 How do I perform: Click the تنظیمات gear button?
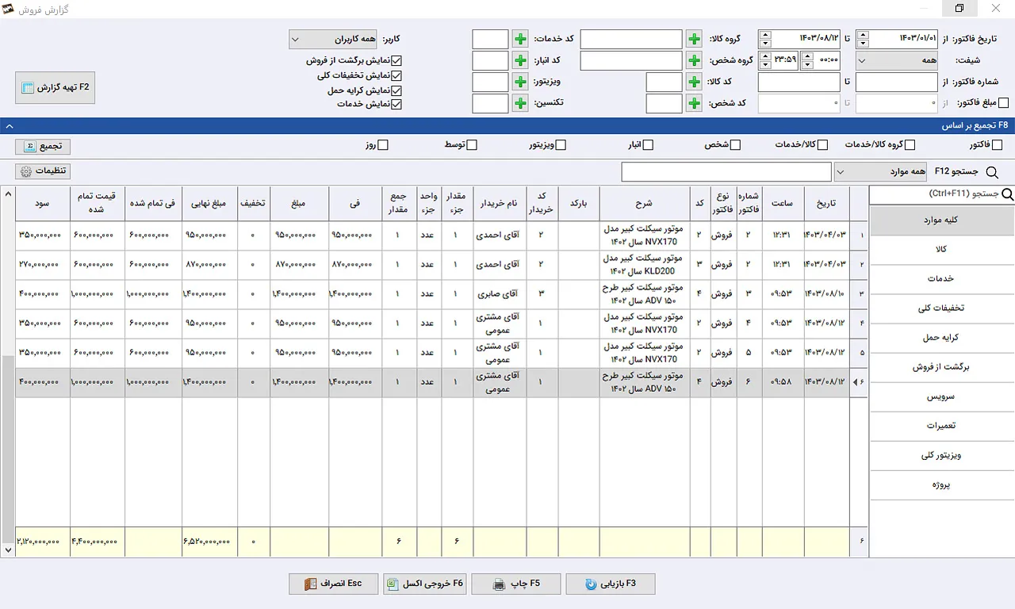(43, 171)
